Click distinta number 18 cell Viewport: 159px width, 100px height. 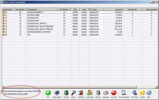64,12
